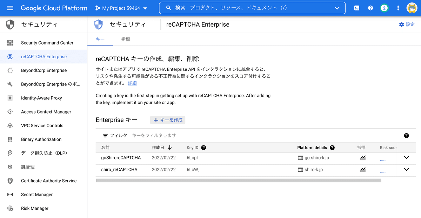Click the horizontal table scrollbar
The width and height of the screenshot is (421, 218).
click(238, 180)
